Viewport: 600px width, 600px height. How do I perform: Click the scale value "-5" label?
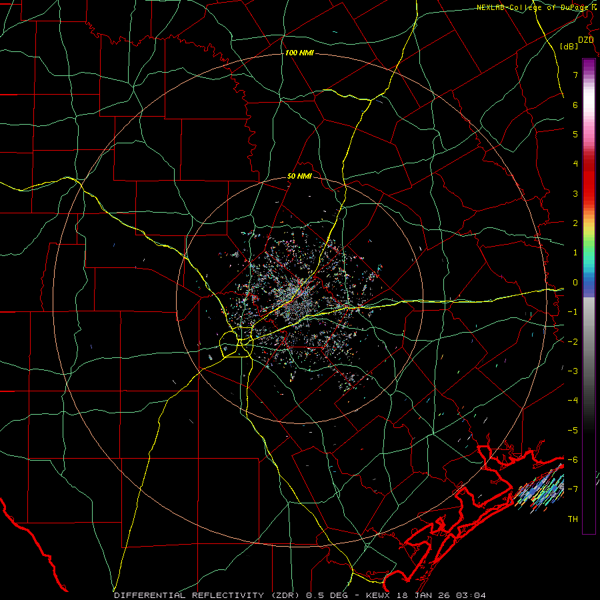[x=573, y=430]
